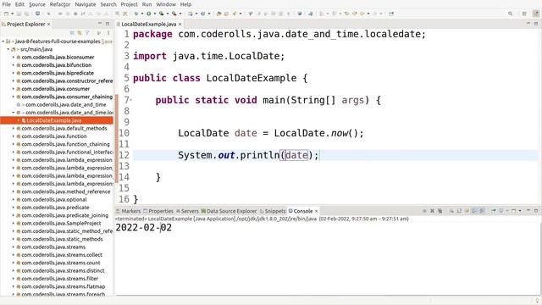The width and height of the screenshot is (542, 305).
Task: Open the Refactor menu
Action: (x=60, y=4)
